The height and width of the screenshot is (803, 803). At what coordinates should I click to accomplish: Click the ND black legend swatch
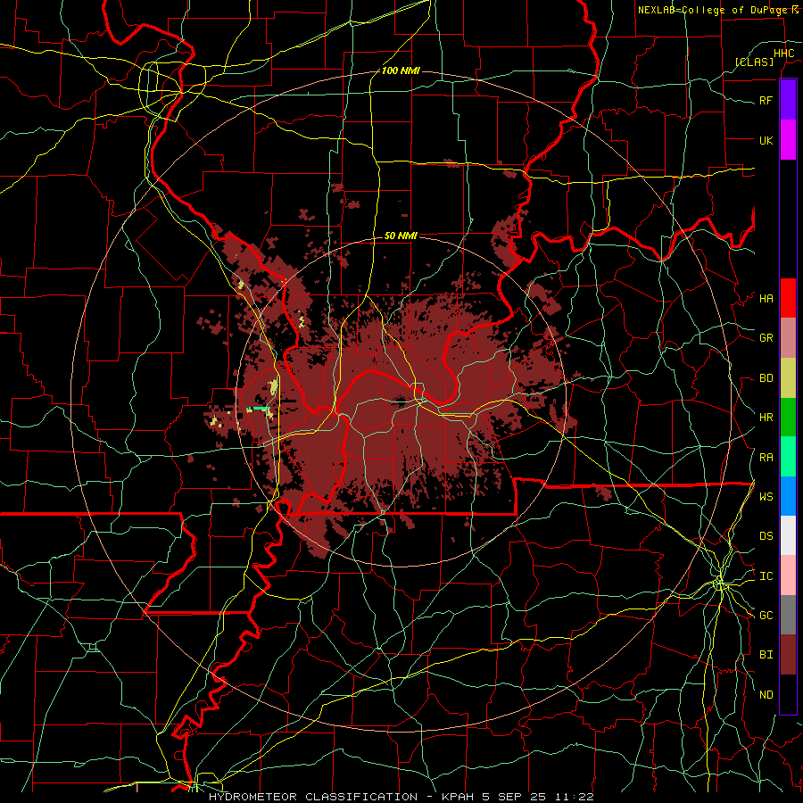click(788, 694)
